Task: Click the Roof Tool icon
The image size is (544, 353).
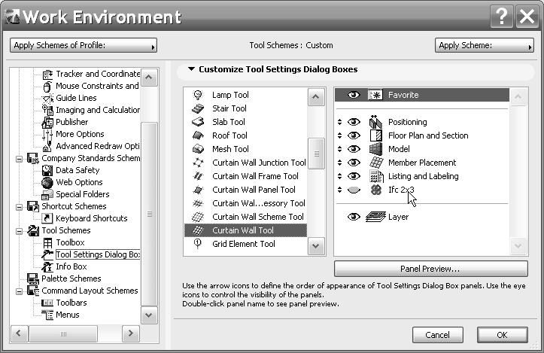Action: point(199,135)
